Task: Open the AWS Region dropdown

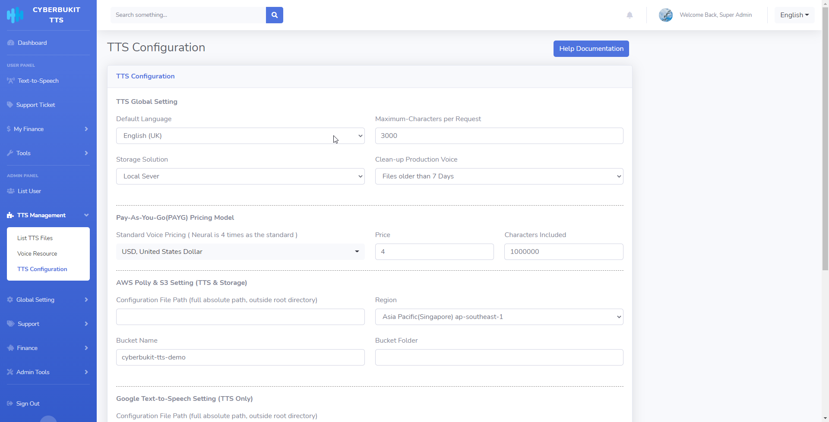Action: coord(499,317)
